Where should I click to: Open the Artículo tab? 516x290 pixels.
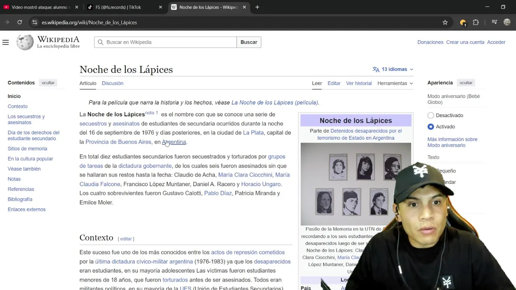tap(88, 83)
